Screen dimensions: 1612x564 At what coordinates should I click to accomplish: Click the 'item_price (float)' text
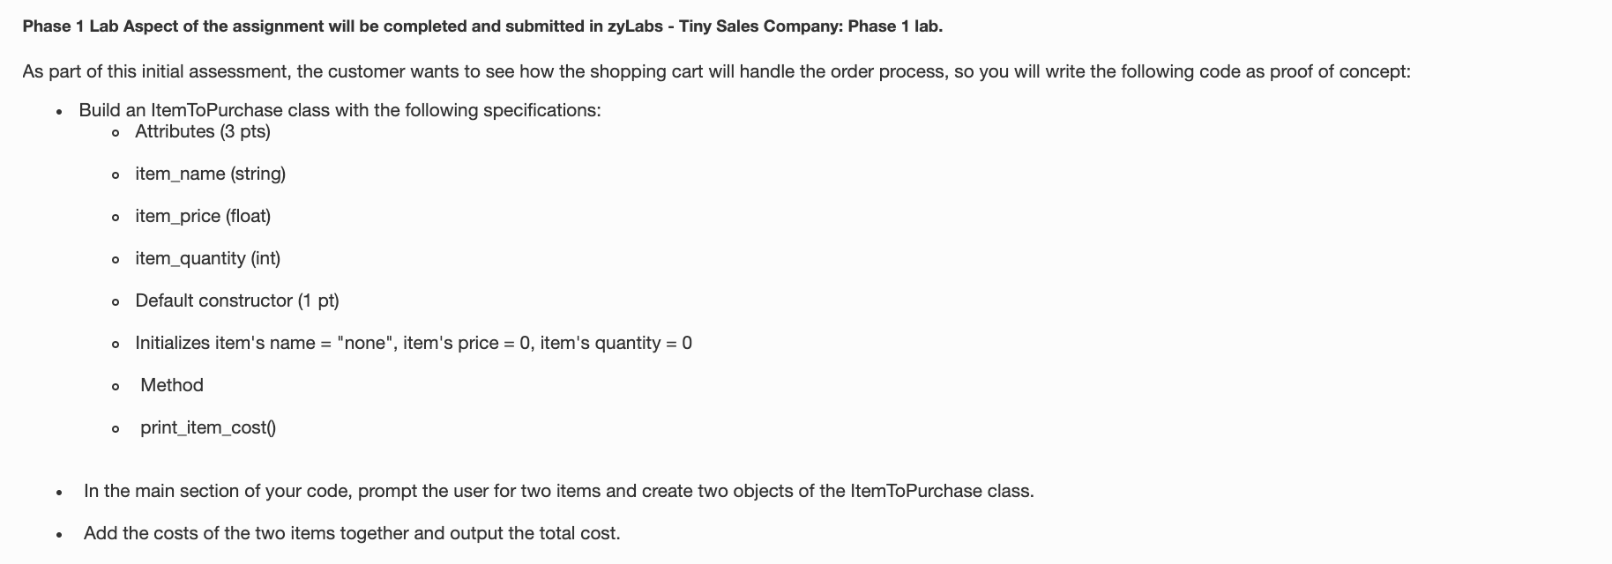203,216
